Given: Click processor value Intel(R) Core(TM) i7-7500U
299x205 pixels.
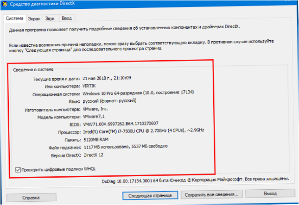Looking at the screenshot, I should pyautogui.click(x=144, y=131).
